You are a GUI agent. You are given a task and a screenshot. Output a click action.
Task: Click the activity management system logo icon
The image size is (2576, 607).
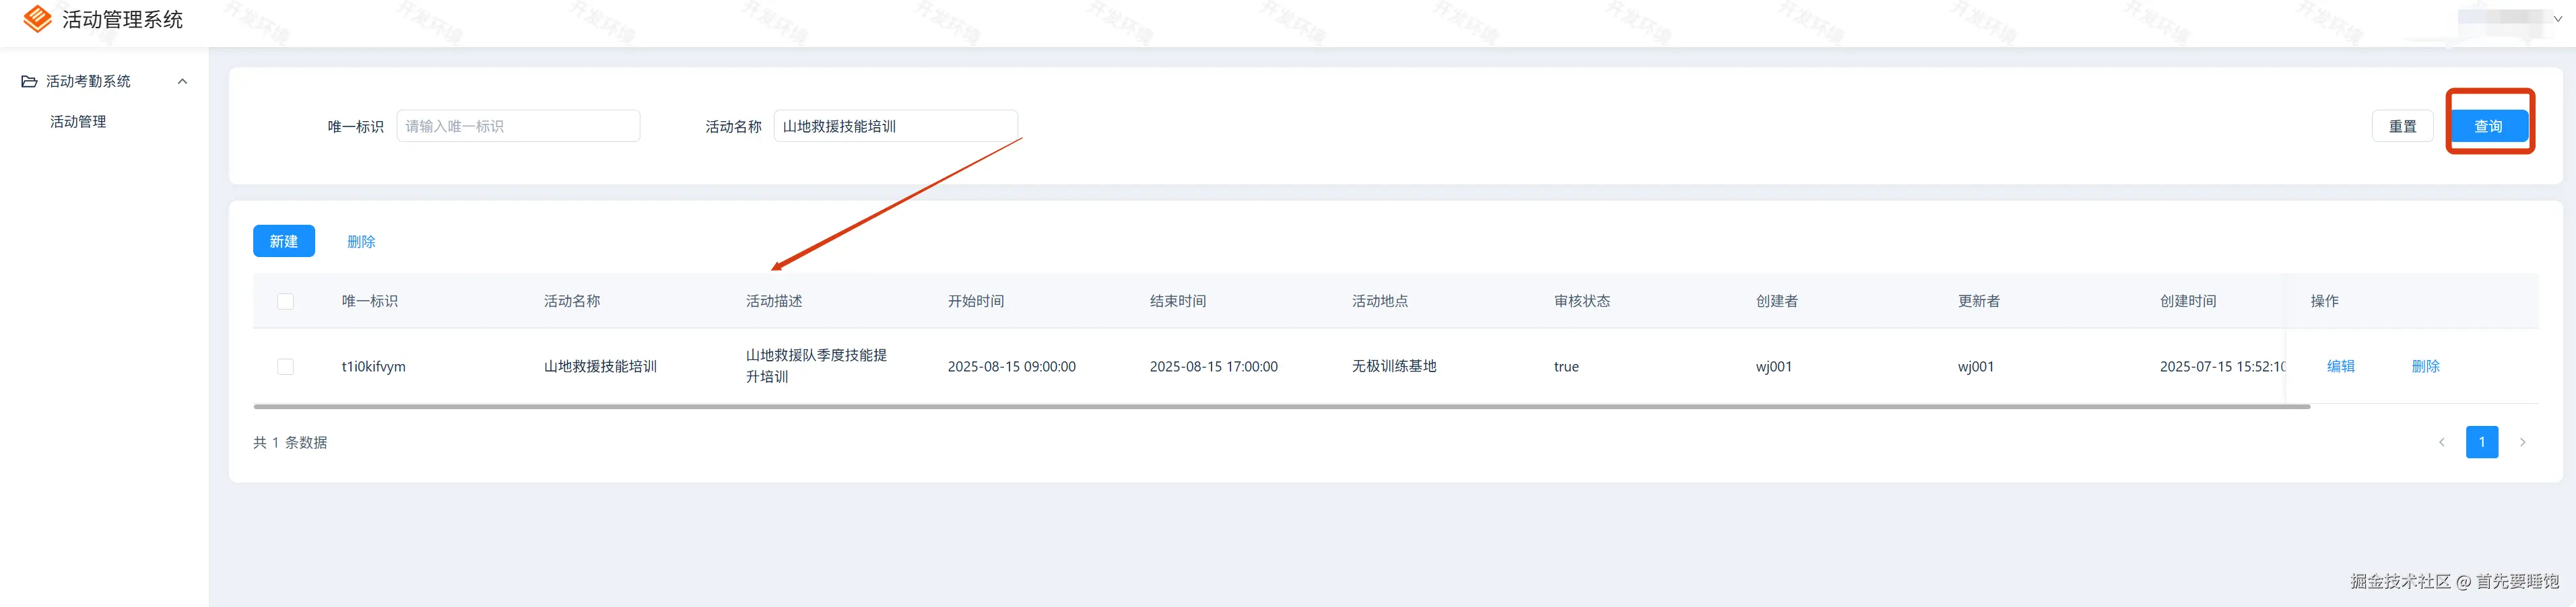coord(37,19)
